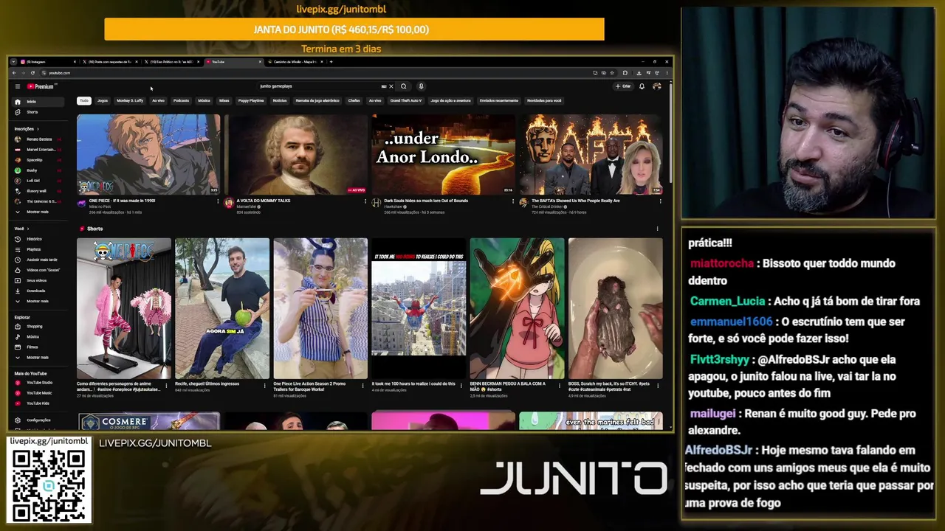Select the Grand Theft Auto V chip
The height and width of the screenshot is (531, 945).
pos(406,100)
